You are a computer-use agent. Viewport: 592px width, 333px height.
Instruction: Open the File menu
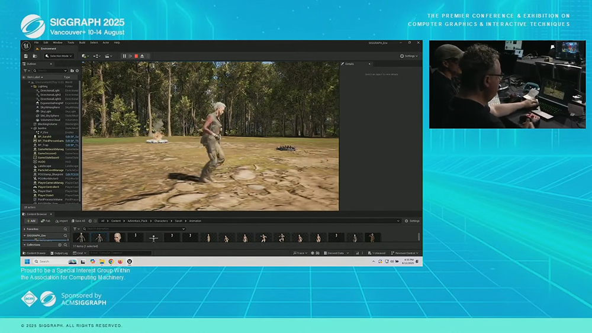point(37,43)
